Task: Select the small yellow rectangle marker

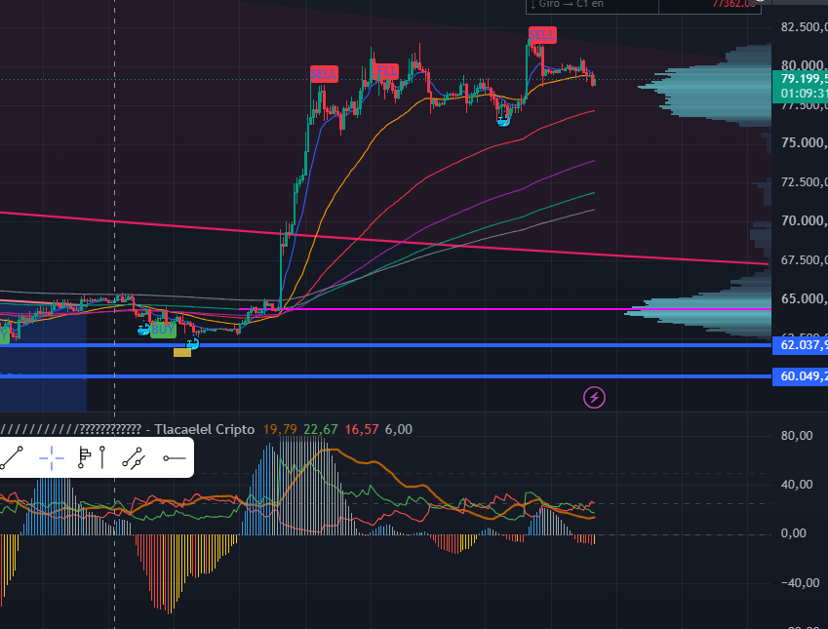Action: [182, 352]
